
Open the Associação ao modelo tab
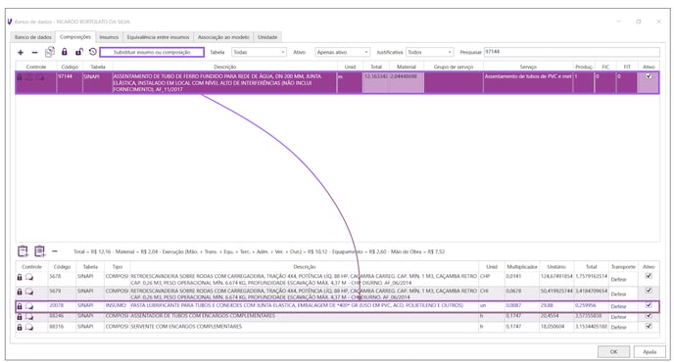(223, 37)
